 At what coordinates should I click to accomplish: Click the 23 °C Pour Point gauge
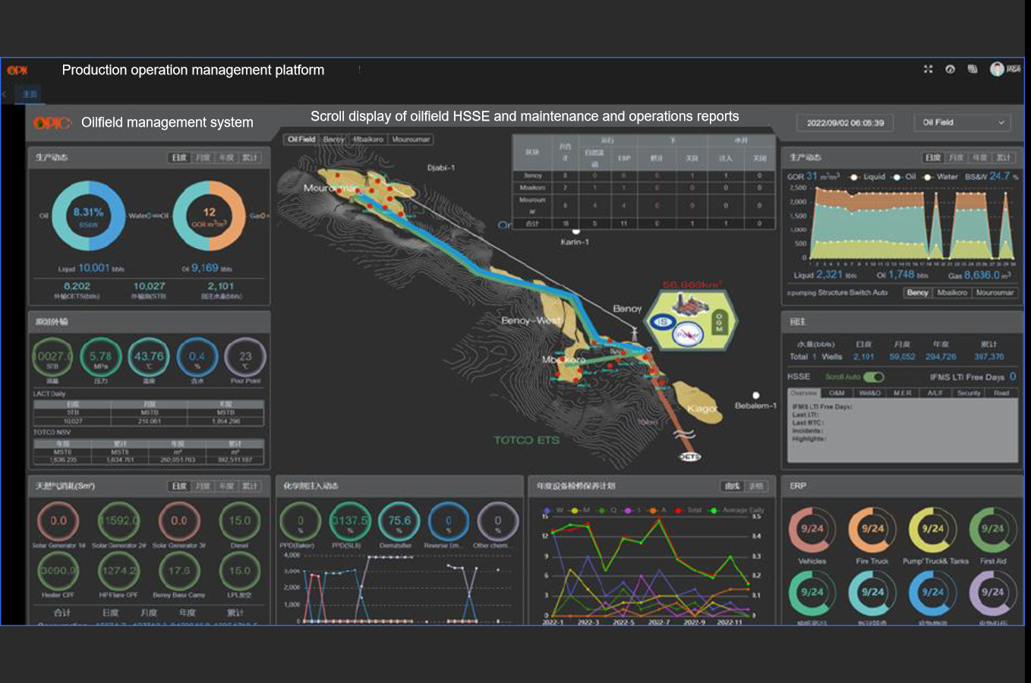pos(245,357)
